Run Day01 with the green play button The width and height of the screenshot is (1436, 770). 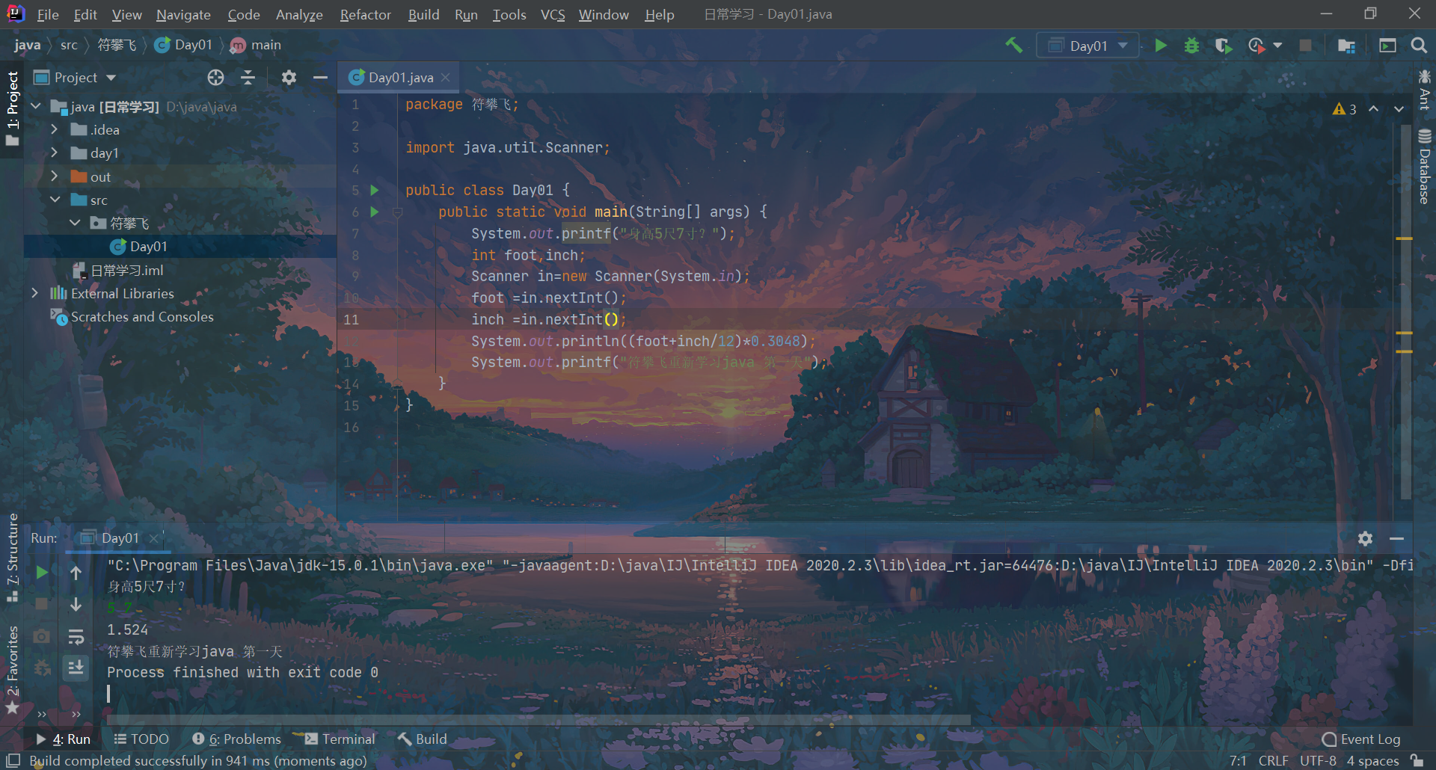[x=1161, y=46]
